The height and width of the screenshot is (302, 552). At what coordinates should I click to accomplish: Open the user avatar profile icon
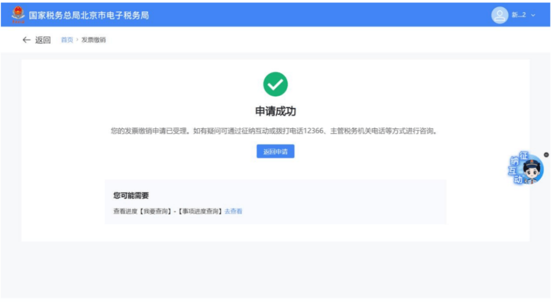pyautogui.click(x=499, y=15)
